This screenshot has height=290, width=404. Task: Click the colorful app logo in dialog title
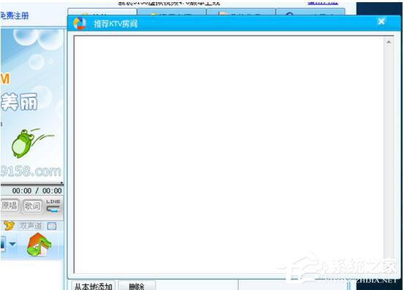[80, 23]
